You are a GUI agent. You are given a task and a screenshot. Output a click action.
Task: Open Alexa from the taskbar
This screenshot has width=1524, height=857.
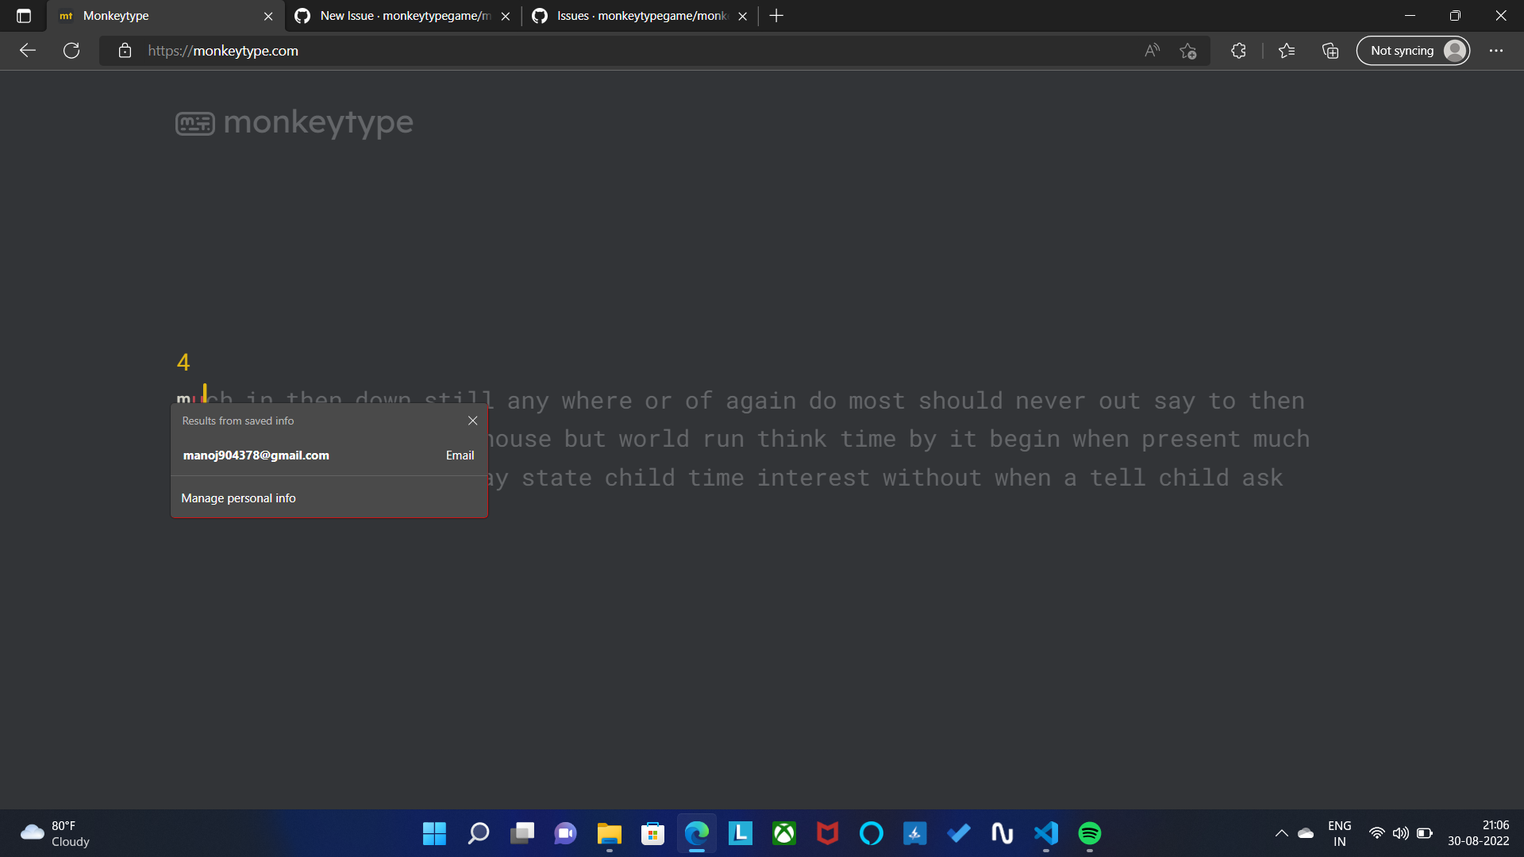click(x=872, y=833)
